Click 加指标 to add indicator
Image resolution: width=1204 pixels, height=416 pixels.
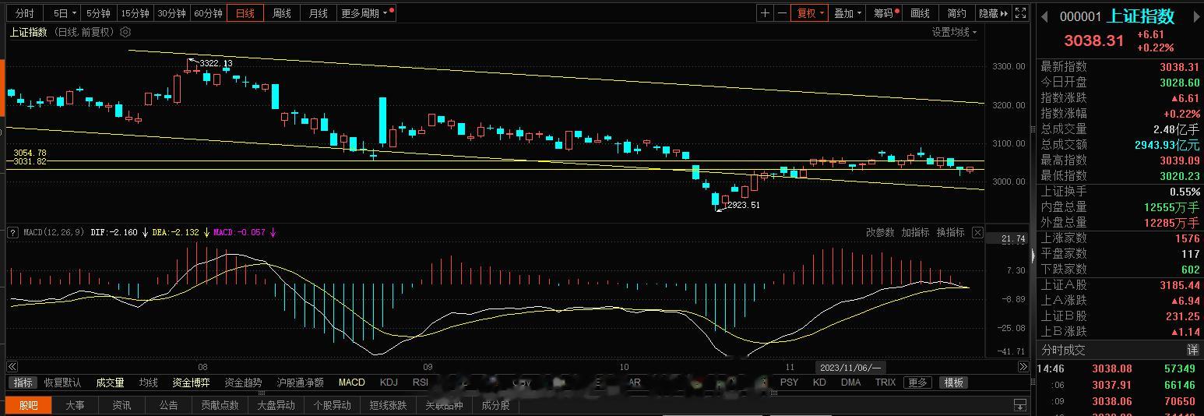915,232
